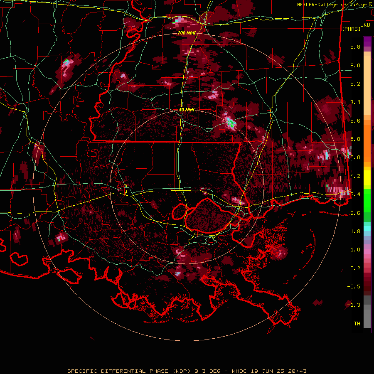Pick the purple swatch atop the color bar

(x=367, y=42)
